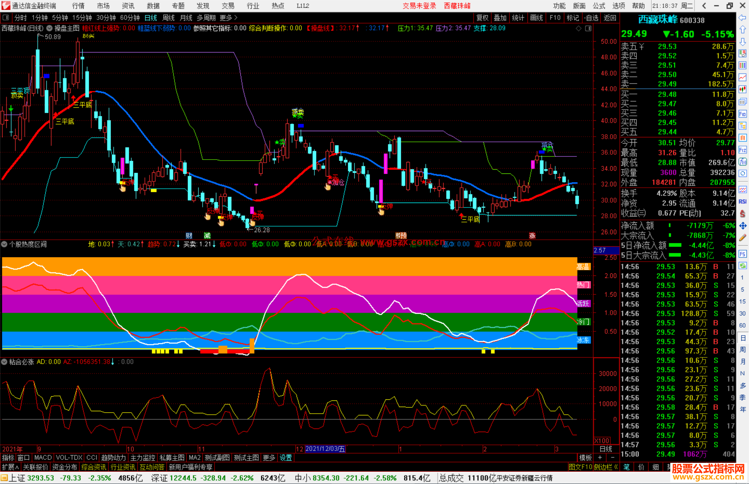Click the circle icon in right sidebar
The height and width of the screenshot is (484, 749).
(742, 173)
